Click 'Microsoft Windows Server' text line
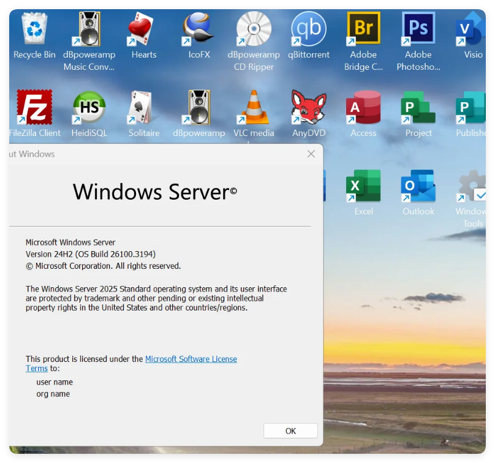Screen dimensions: 495x463 [70, 243]
